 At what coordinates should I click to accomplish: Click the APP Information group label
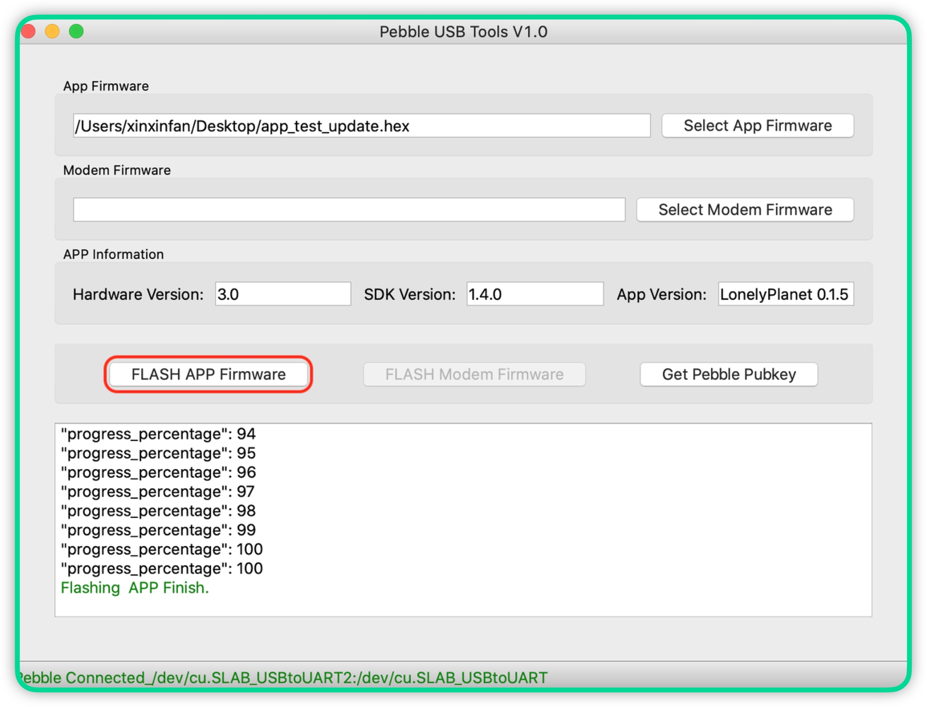pos(113,254)
